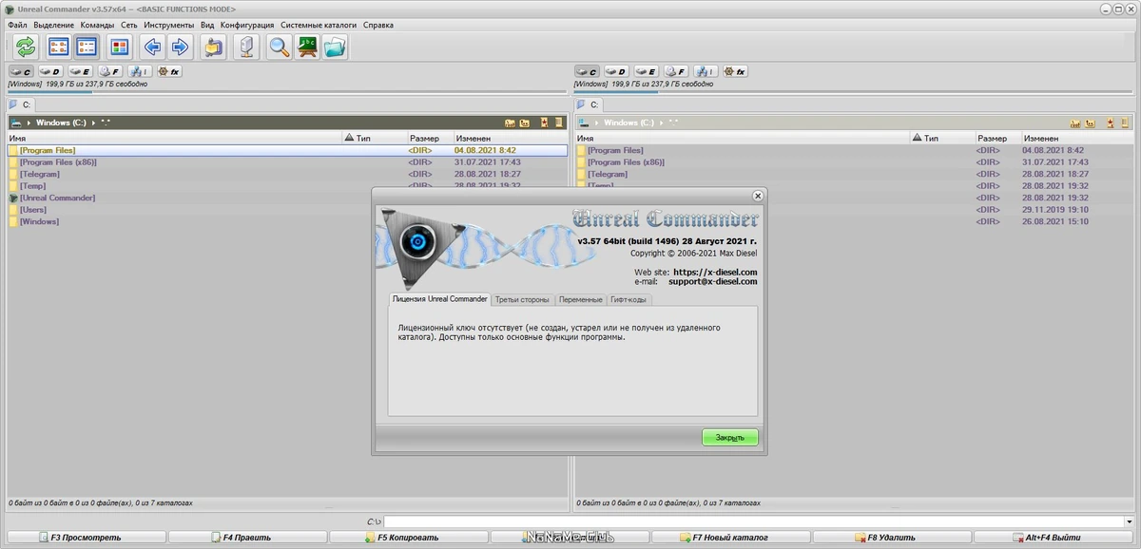The width and height of the screenshot is (1141, 549).
Task: Sort left panel by Имя column header
Action: [x=175, y=138]
